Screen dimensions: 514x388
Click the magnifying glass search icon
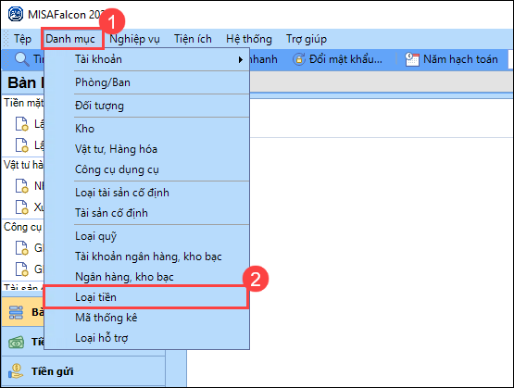point(22,59)
